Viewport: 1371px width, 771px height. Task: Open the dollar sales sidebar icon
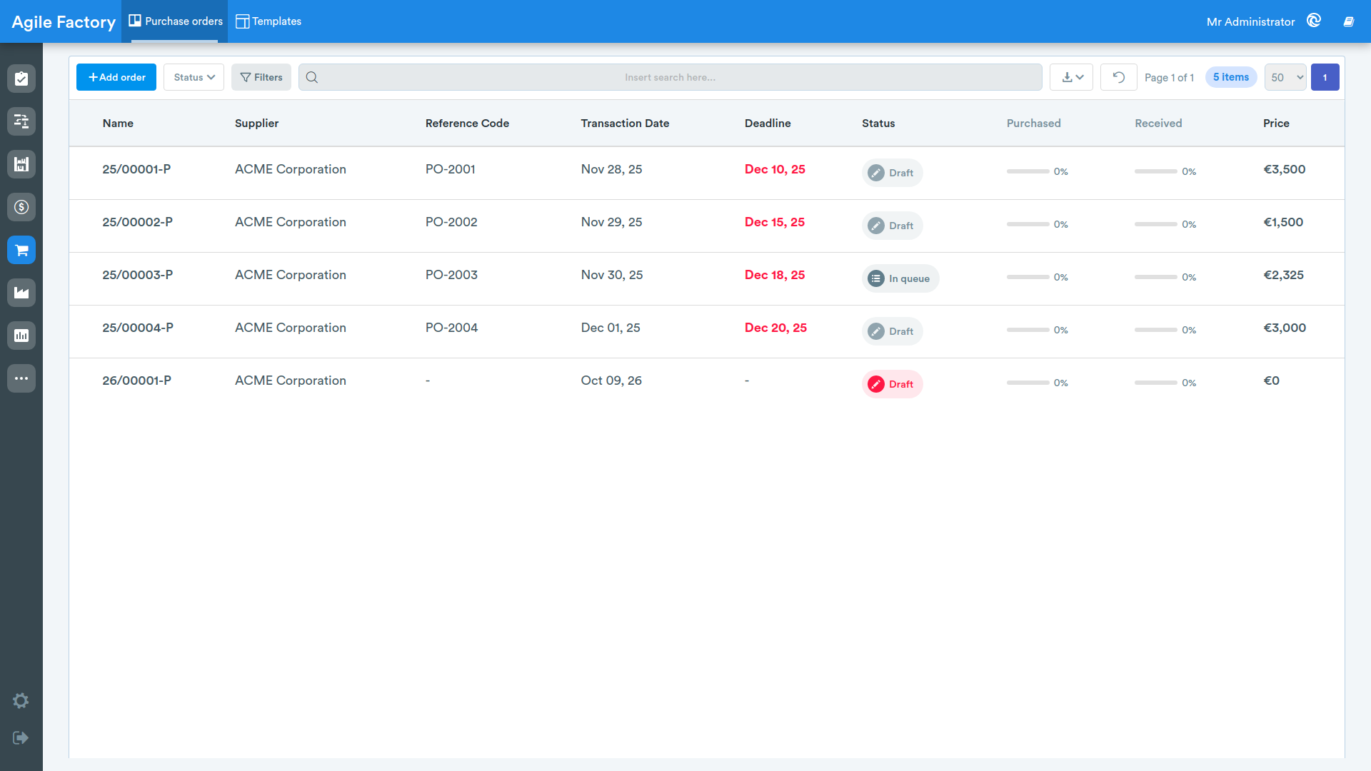point(21,207)
